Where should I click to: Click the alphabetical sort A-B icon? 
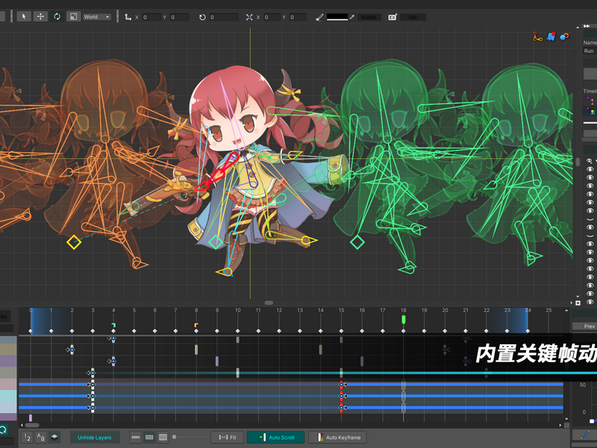click(41, 438)
